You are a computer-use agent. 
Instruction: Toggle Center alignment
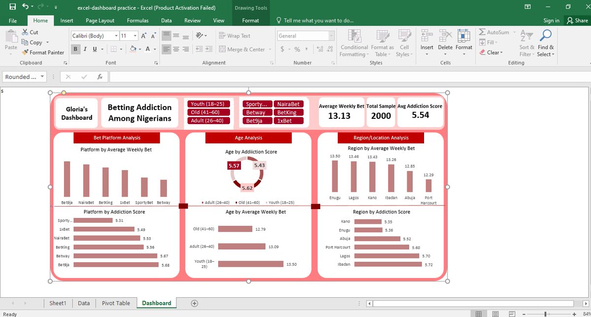coord(176,49)
